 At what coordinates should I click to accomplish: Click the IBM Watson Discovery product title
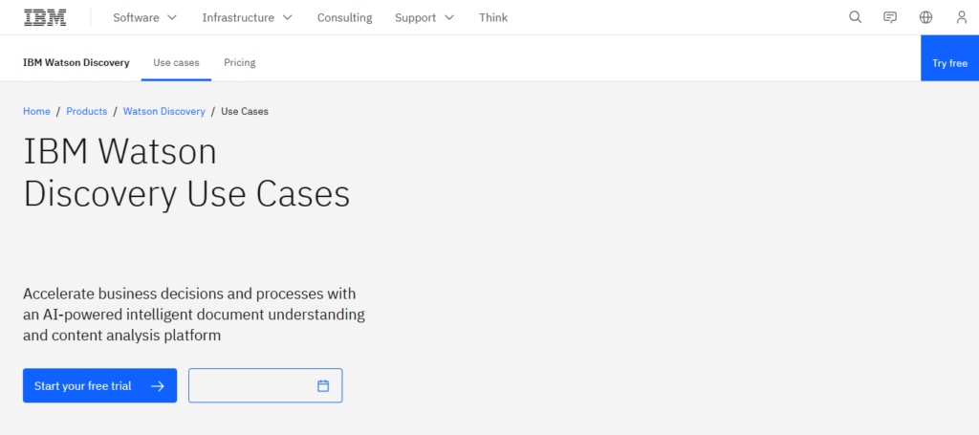coord(76,62)
